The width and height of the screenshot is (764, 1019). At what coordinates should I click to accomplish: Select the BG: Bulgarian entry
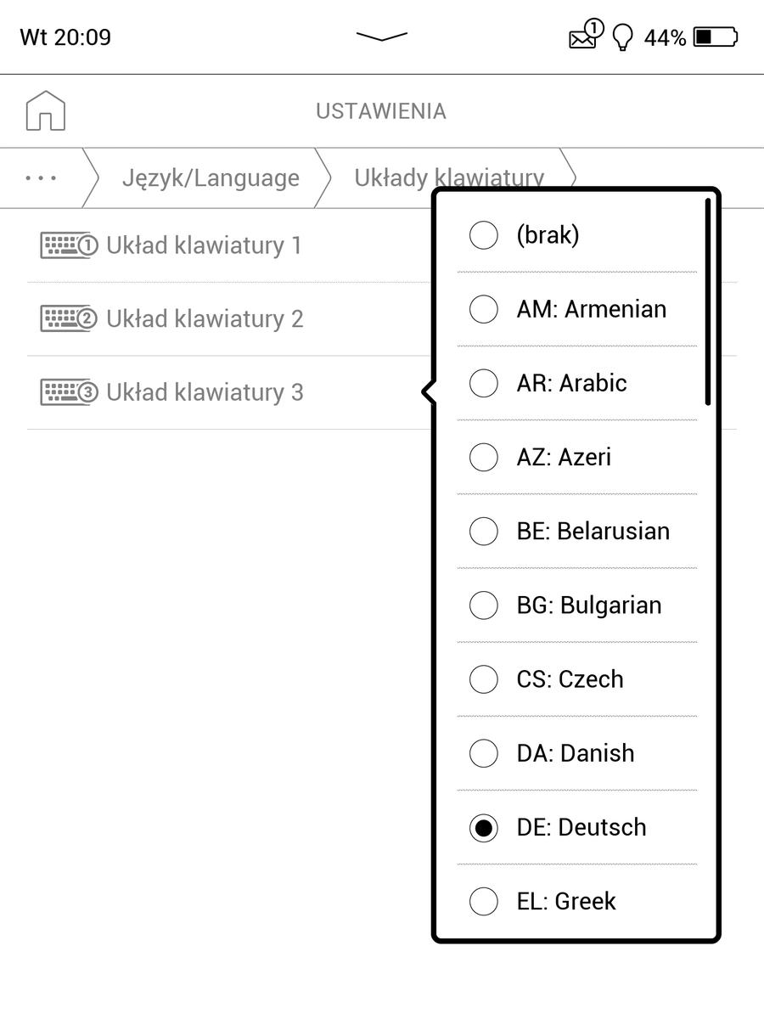(x=577, y=605)
